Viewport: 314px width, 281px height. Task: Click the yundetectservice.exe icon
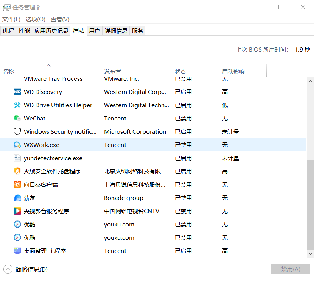[x=17, y=158]
